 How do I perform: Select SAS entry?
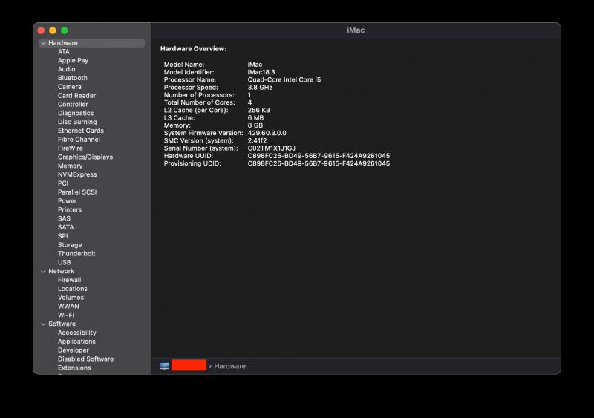click(x=64, y=218)
